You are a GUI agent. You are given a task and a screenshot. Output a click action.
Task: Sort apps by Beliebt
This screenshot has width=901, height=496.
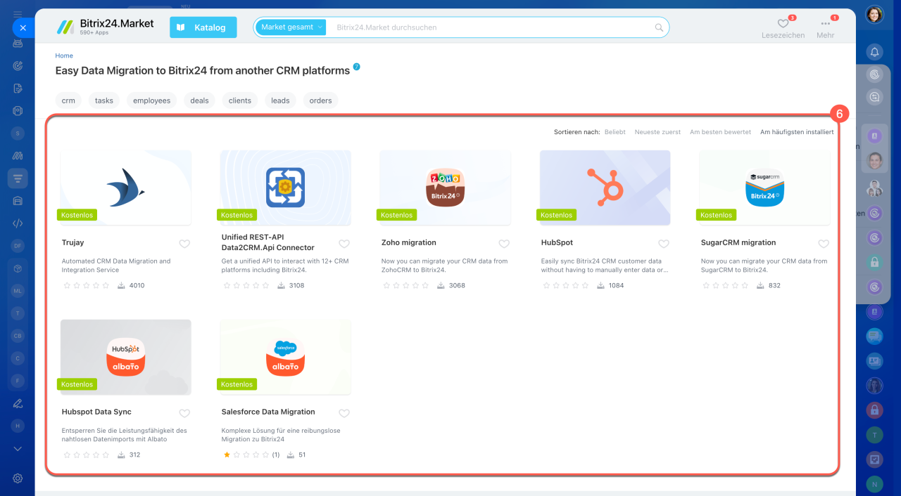click(x=615, y=132)
